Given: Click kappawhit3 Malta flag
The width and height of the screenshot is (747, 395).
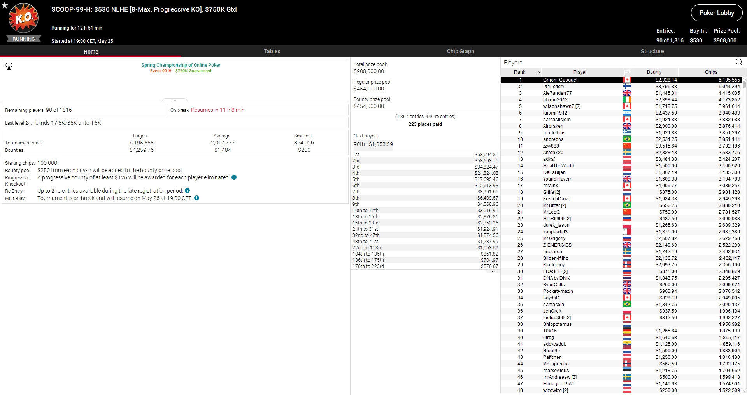Looking at the screenshot, I should point(627,232).
